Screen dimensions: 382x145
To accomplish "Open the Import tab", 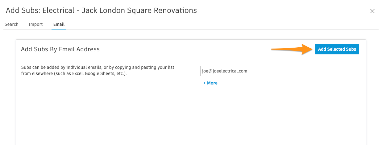I will pyautogui.click(x=36, y=24).
